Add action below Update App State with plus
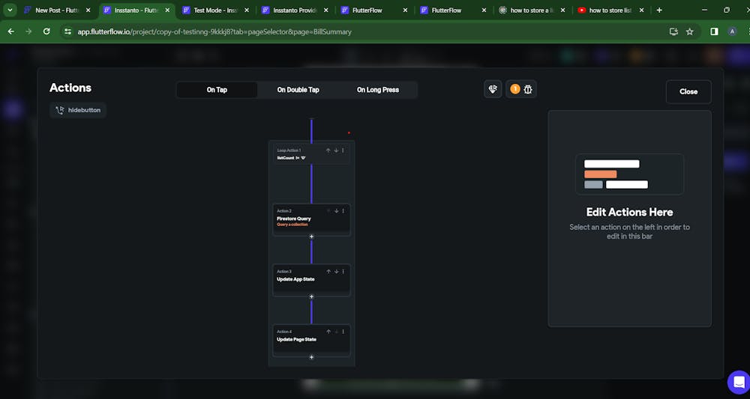 311,297
